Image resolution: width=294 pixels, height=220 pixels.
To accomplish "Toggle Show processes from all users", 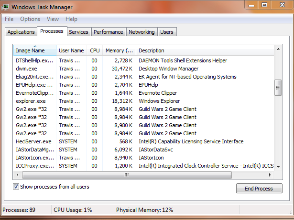I will point(17,187).
